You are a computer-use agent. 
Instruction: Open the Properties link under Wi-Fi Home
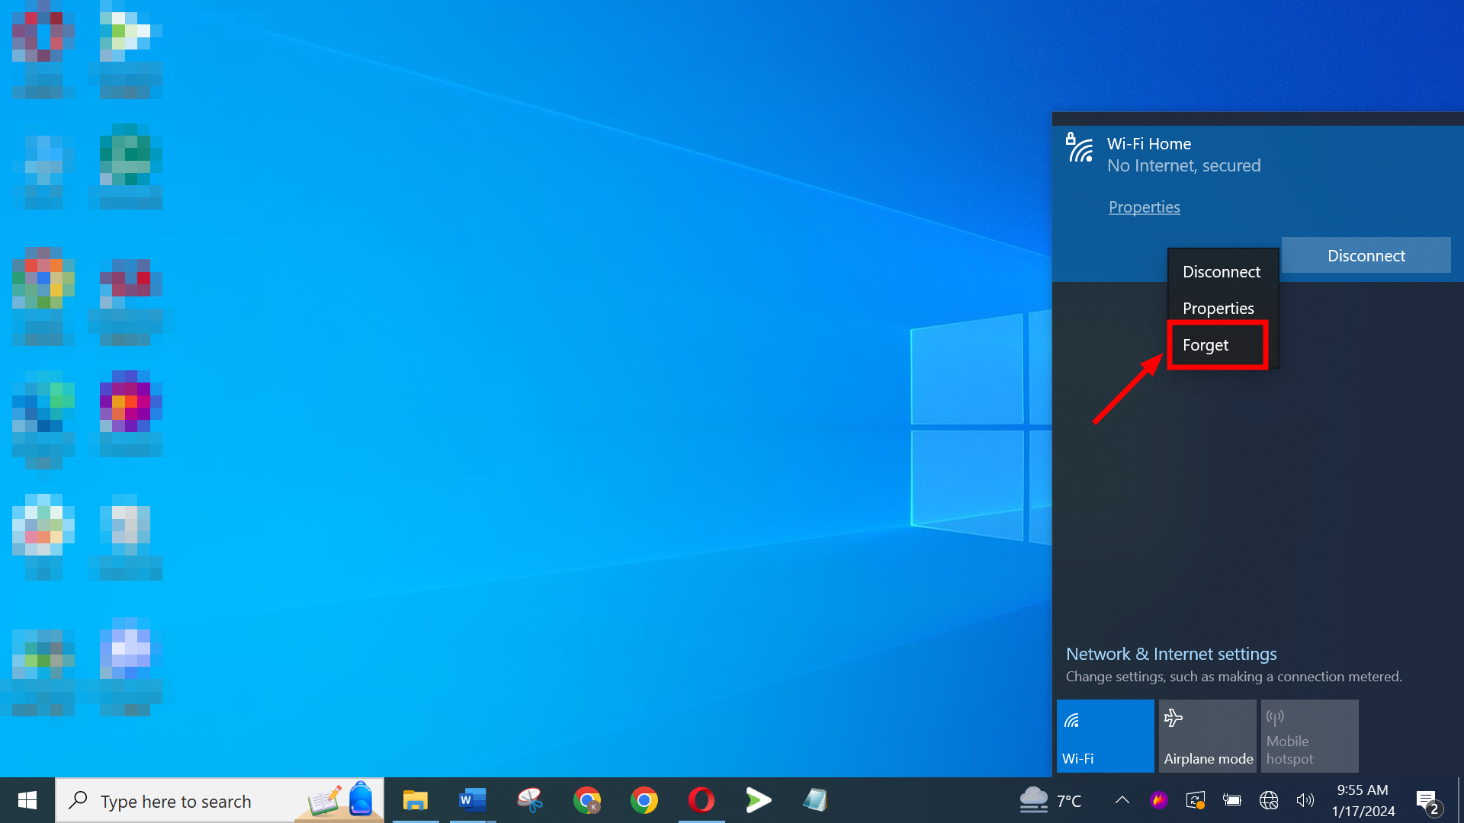click(1144, 207)
